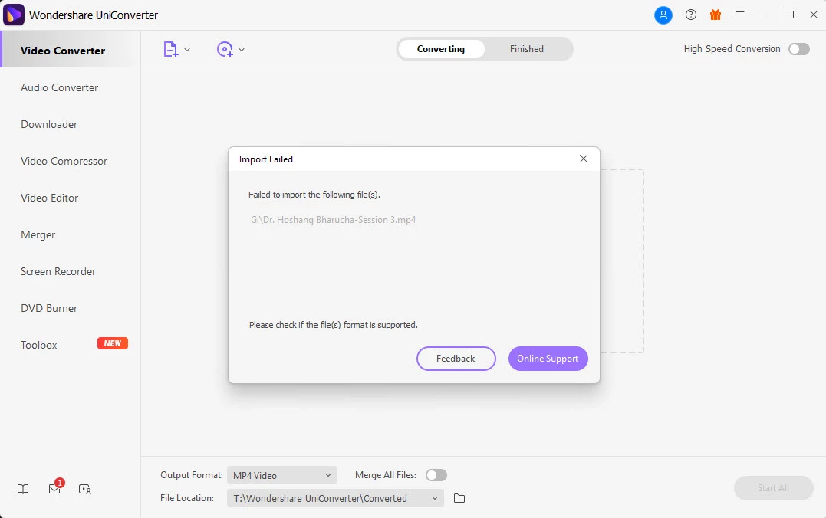The width and height of the screenshot is (826, 518).
Task: Open the Video Editor section
Action: point(50,198)
